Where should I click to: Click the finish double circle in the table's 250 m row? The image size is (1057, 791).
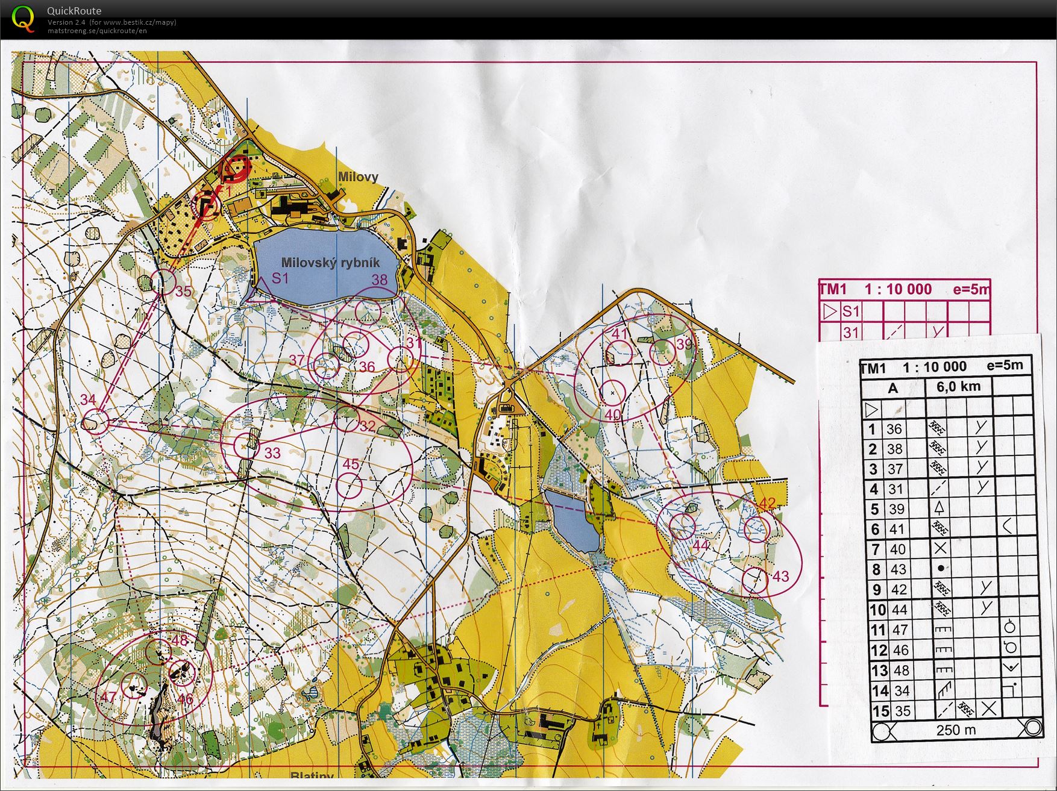tap(1032, 728)
